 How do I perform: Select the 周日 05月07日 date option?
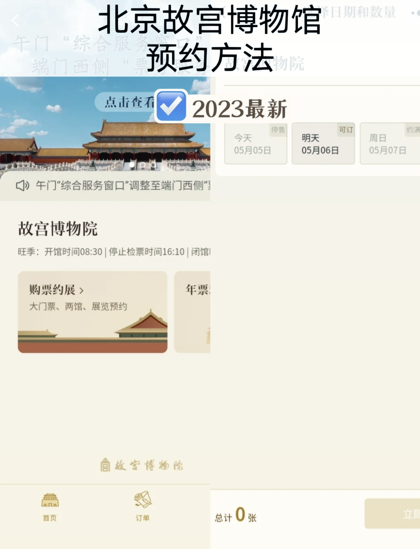point(390,143)
